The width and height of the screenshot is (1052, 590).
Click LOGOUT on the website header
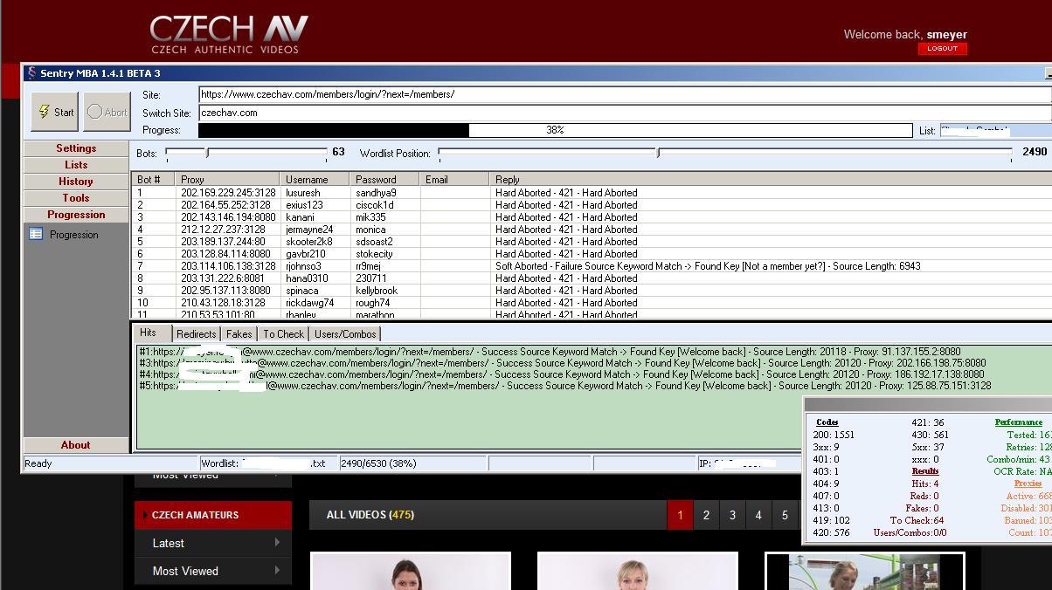click(942, 49)
